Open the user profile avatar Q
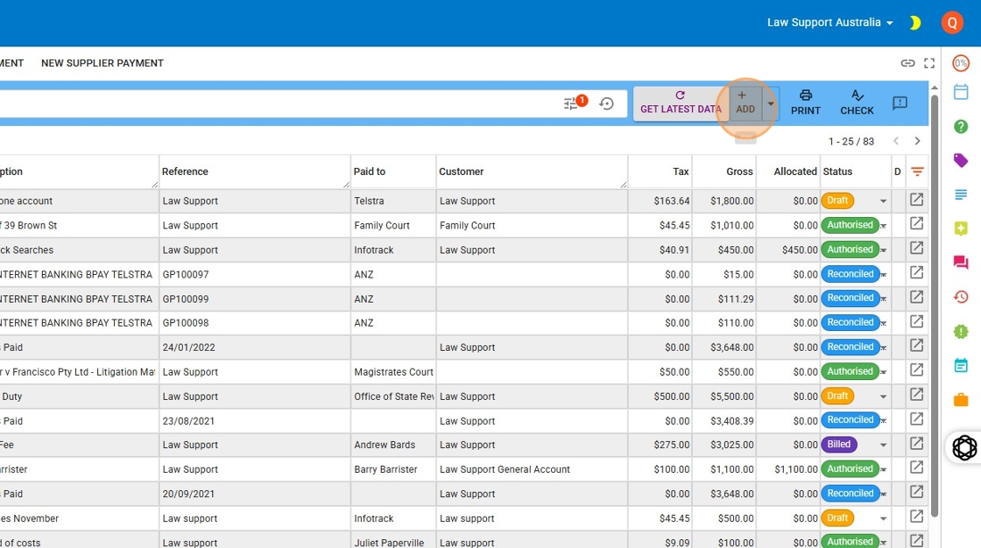Screen dimensions: 981x548 pyautogui.click(x=952, y=23)
